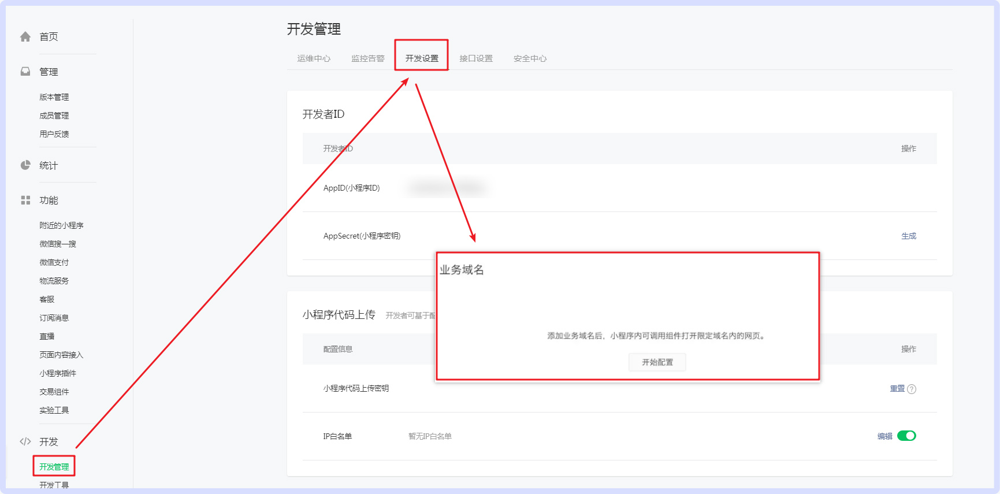The image size is (1000, 494).
Task: Toggle the IP白名单 switch off
Action: (906, 436)
